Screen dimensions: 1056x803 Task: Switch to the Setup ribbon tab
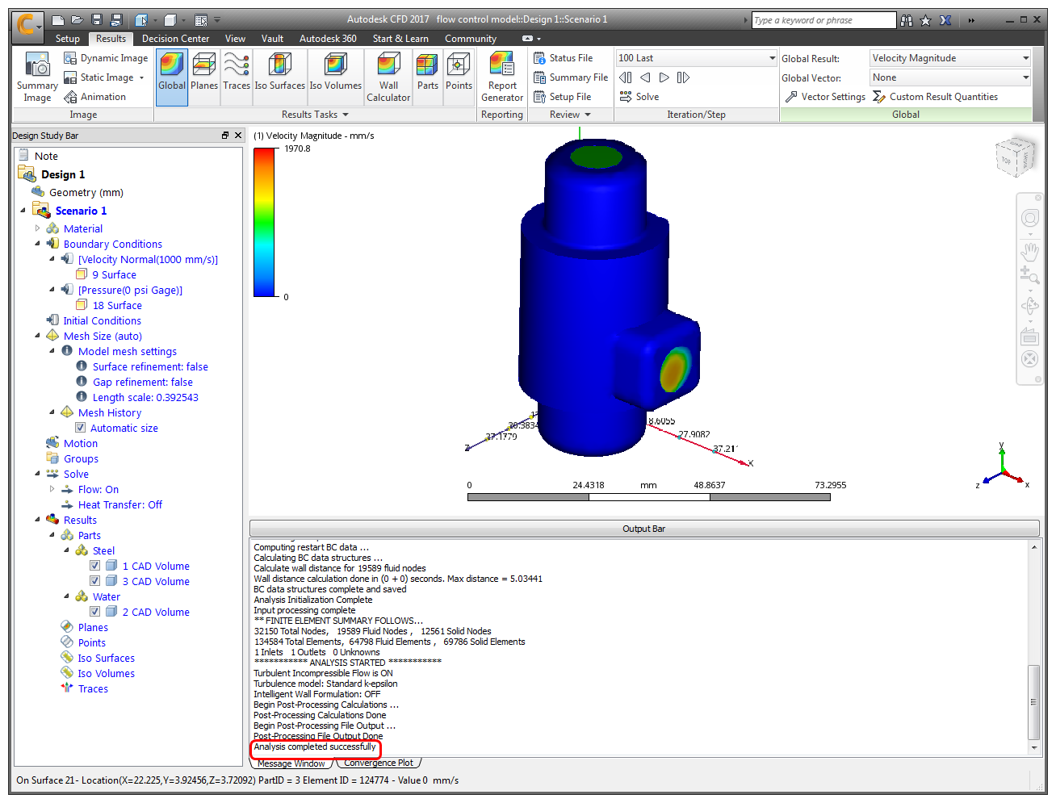68,39
